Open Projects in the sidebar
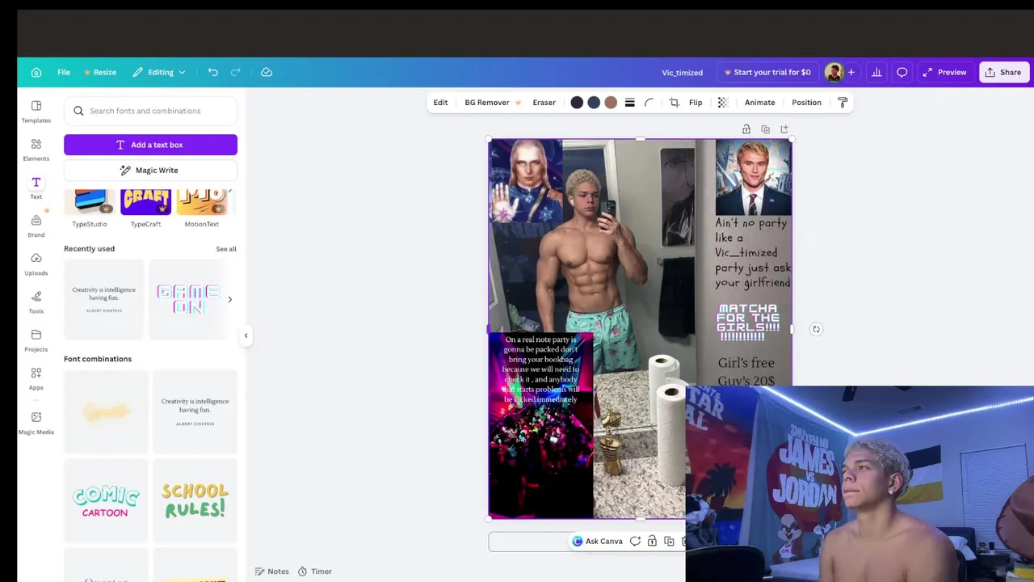Viewport: 1034px width, 582px height. click(x=36, y=340)
